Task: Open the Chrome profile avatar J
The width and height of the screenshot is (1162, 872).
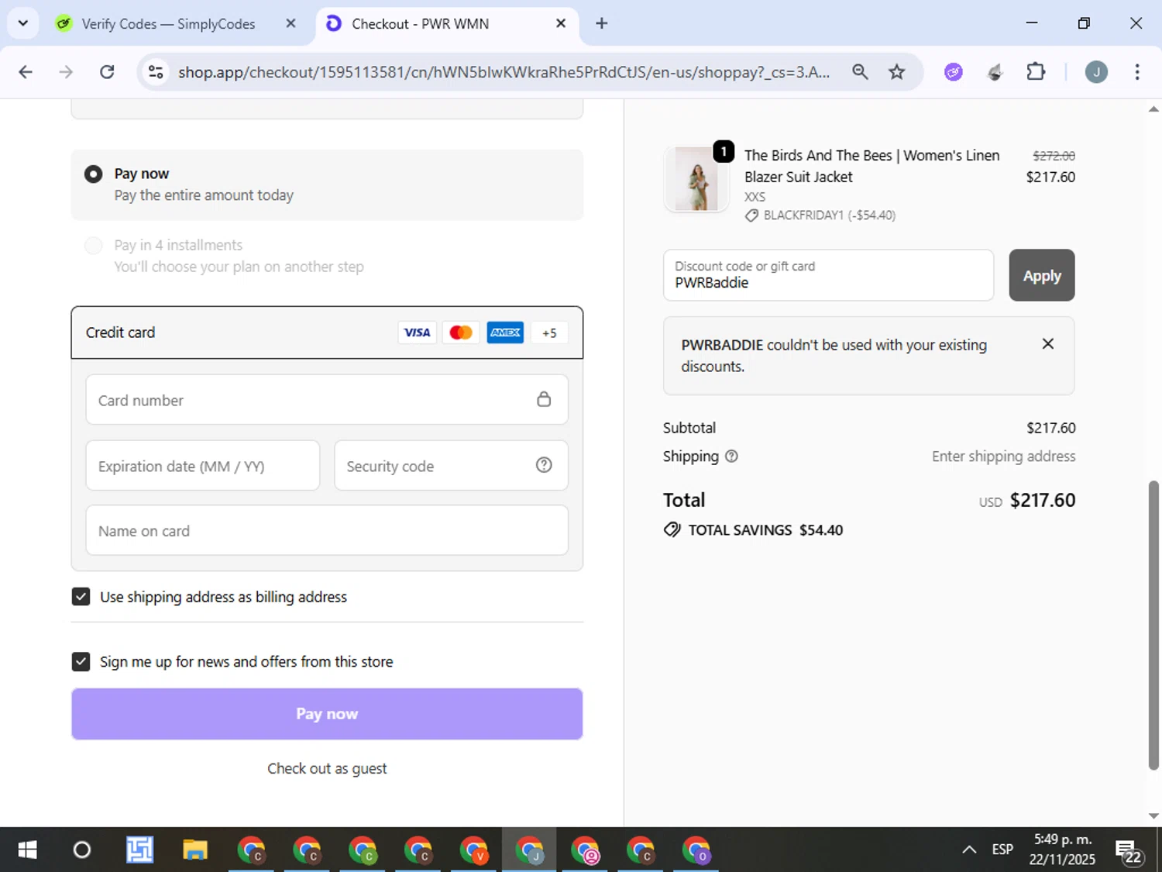Action: pos(1096,72)
